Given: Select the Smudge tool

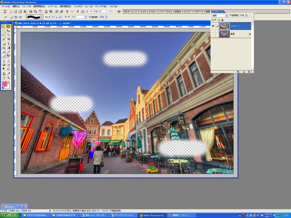Looking at the screenshot, I should [x=9, y=65].
